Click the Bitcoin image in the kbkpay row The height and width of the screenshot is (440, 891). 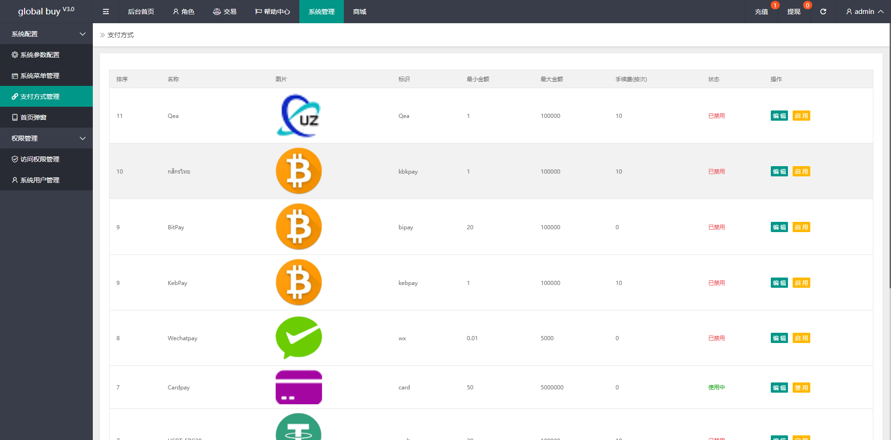tap(299, 171)
